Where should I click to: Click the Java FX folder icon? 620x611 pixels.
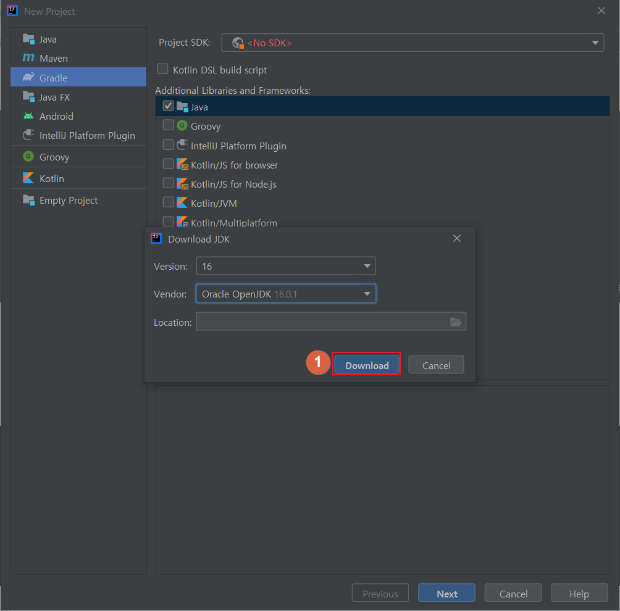click(x=28, y=96)
